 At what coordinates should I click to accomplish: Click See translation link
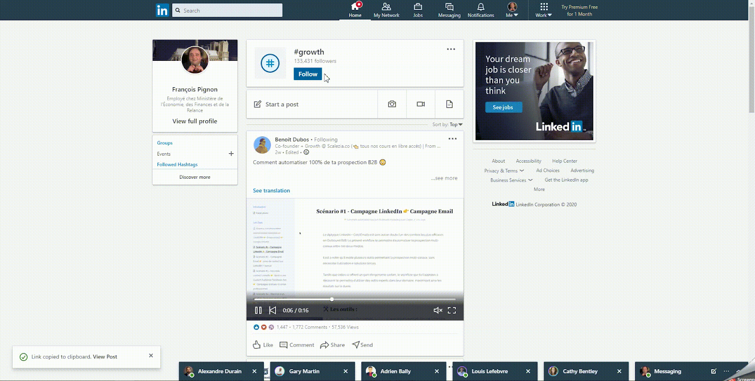(x=271, y=190)
